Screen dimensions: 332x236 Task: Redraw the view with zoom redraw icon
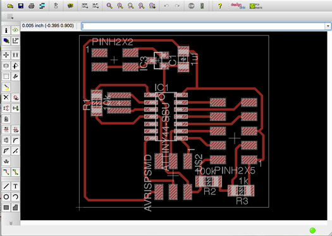point(142,6)
